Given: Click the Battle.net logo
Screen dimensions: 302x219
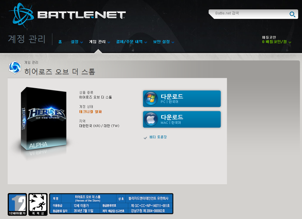Looking at the screenshot, I should click(x=67, y=15).
